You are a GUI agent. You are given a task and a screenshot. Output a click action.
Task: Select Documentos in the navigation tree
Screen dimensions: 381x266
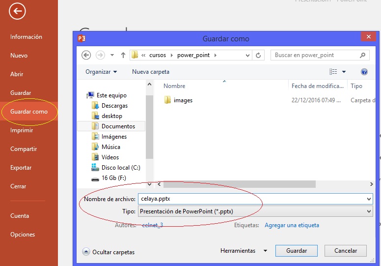point(118,126)
